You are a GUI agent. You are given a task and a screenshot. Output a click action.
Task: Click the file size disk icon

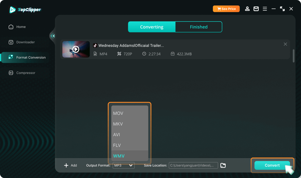(172, 54)
